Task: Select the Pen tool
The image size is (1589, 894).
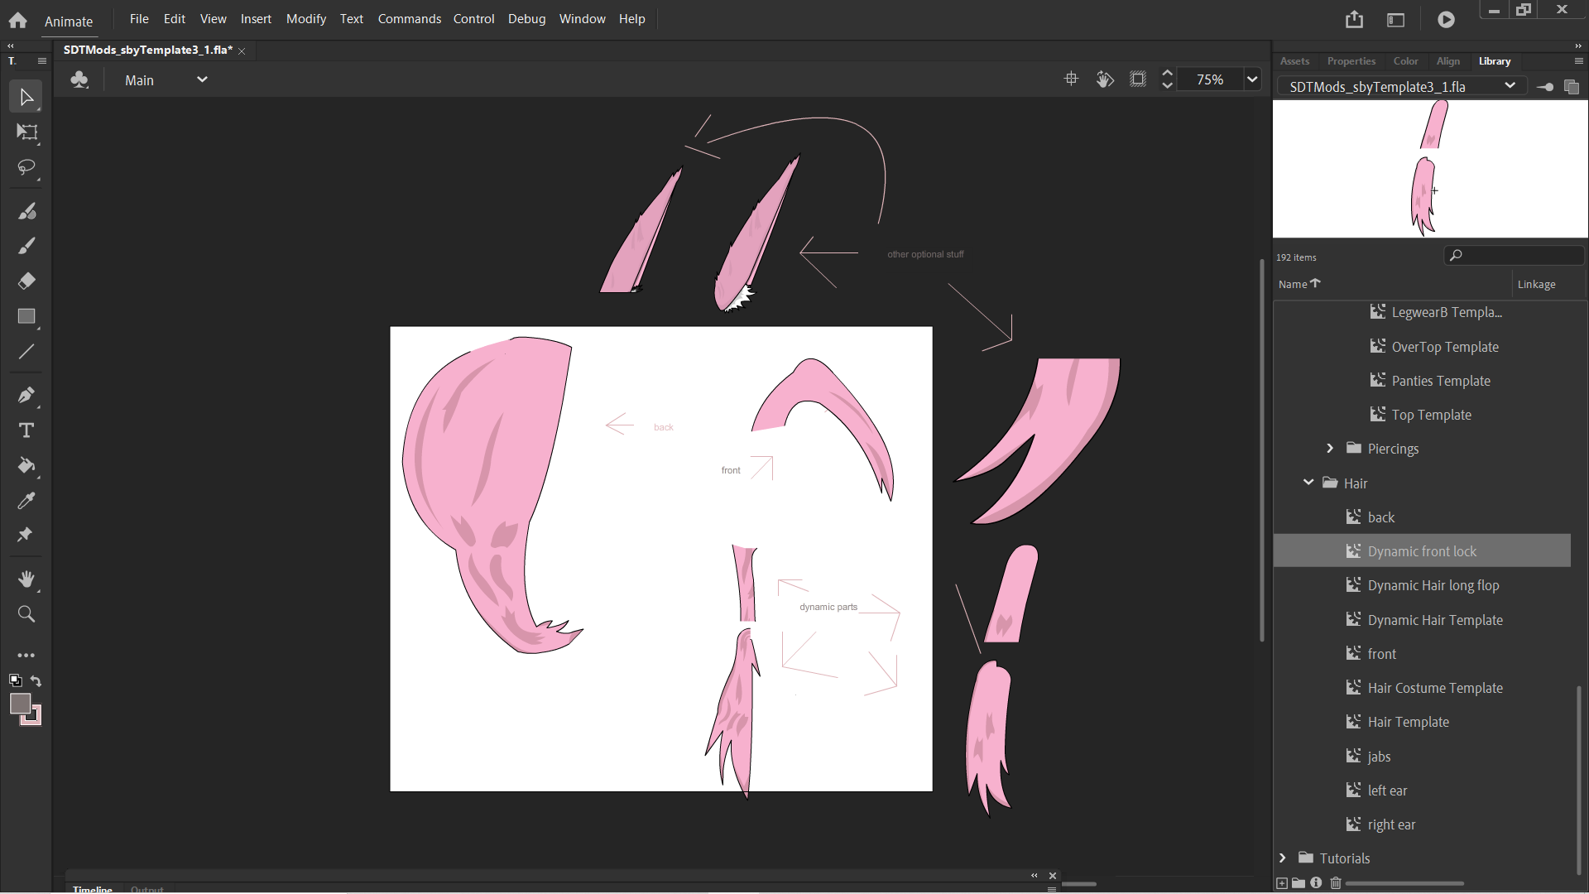Action: (x=26, y=395)
